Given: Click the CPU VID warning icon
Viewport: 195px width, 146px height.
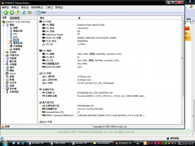Looking at the screenshot, I should click(x=43, y=44).
